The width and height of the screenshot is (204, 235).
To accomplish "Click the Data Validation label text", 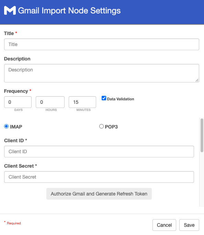I will click(121, 99).
